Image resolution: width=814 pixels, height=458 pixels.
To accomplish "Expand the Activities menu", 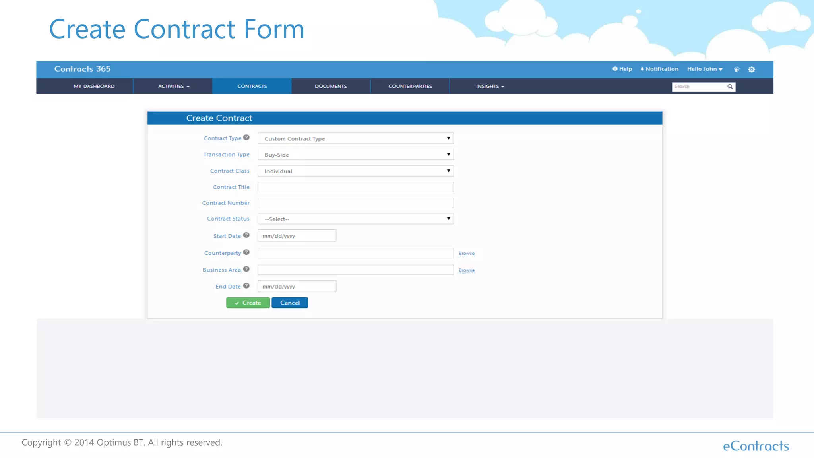I will click(174, 86).
